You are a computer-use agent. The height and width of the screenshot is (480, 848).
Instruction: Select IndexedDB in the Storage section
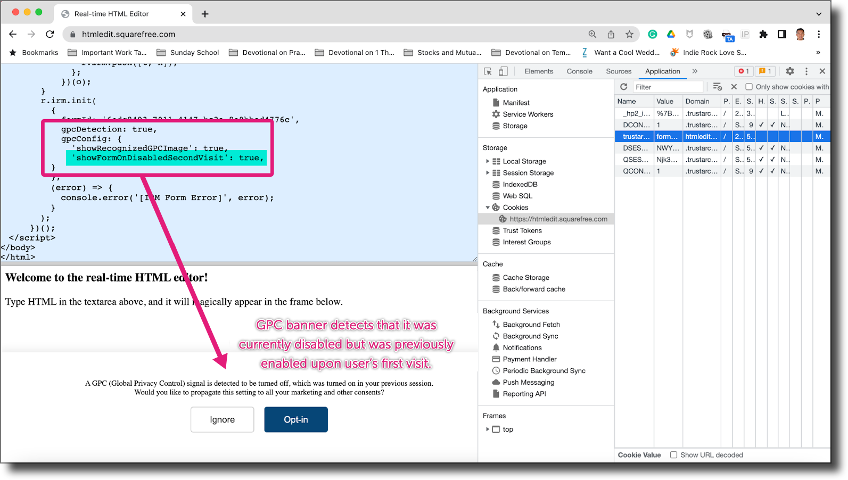point(520,185)
